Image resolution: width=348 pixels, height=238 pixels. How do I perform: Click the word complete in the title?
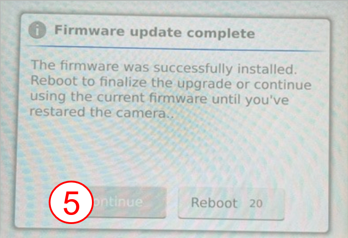221,34
